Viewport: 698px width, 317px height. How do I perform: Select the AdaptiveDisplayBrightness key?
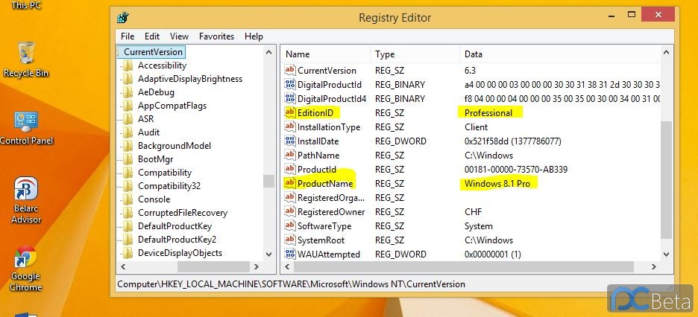tap(190, 79)
